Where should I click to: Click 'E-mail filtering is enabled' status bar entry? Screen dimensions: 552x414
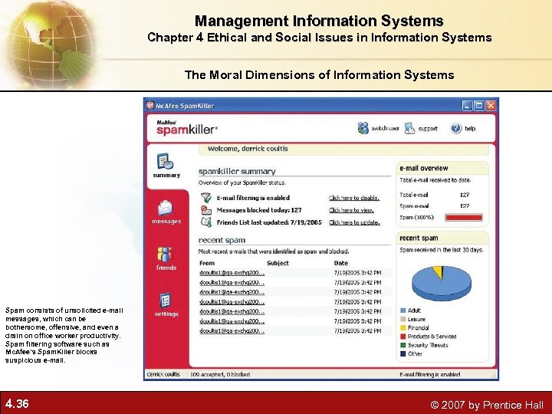point(430,374)
